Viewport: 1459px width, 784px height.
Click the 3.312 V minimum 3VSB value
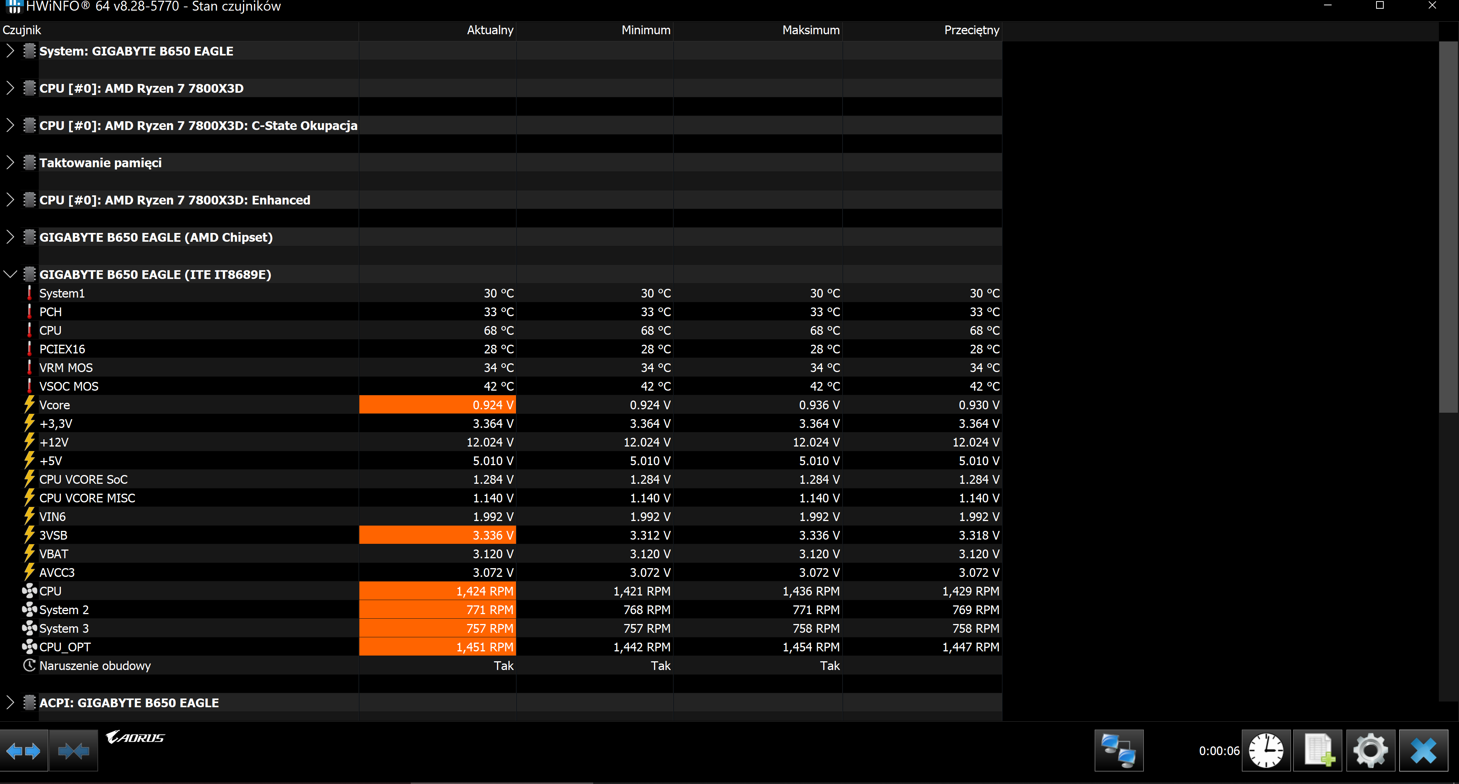point(650,535)
